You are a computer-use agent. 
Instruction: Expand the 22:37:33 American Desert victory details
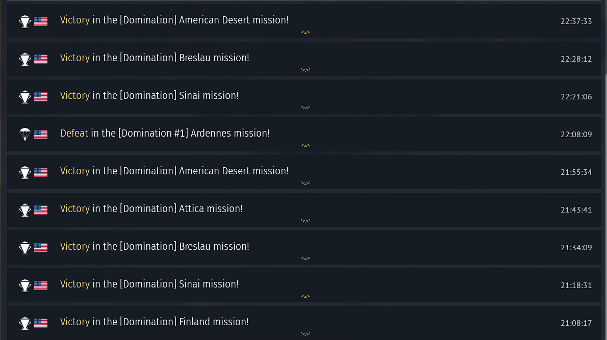[x=306, y=32]
